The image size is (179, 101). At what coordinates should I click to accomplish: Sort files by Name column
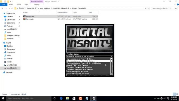pyautogui.click(x=25, y=12)
